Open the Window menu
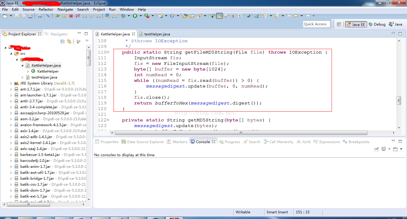407x219 pixels. coord(127,9)
